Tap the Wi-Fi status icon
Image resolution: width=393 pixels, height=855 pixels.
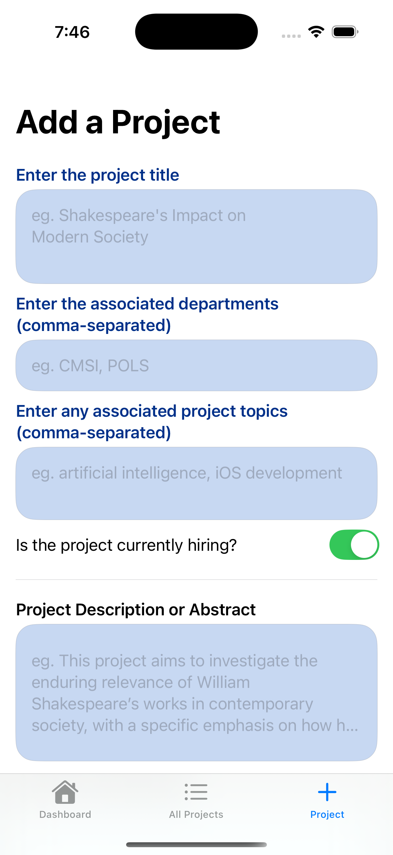coord(316,32)
